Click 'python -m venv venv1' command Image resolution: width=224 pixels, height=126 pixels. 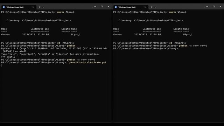click(81, 60)
